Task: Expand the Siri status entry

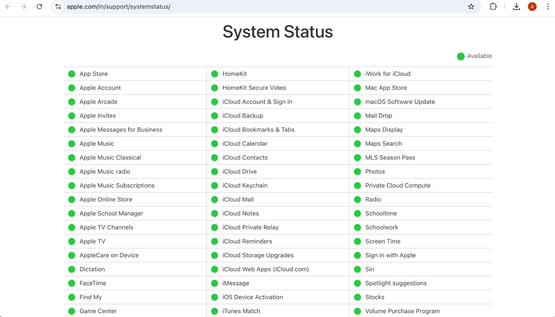Action: click(369, 269)
